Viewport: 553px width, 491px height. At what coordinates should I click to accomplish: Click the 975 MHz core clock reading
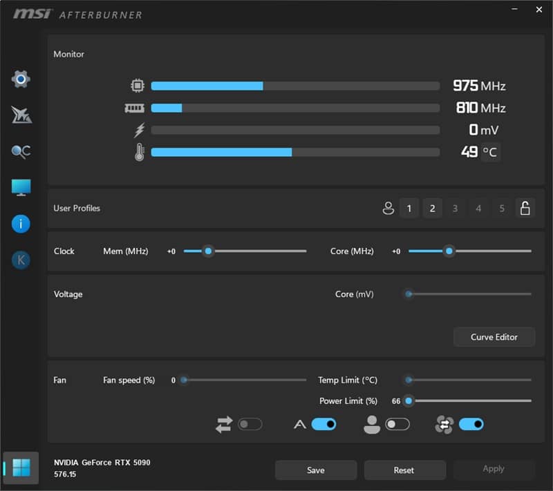click(x=479, y=86)
